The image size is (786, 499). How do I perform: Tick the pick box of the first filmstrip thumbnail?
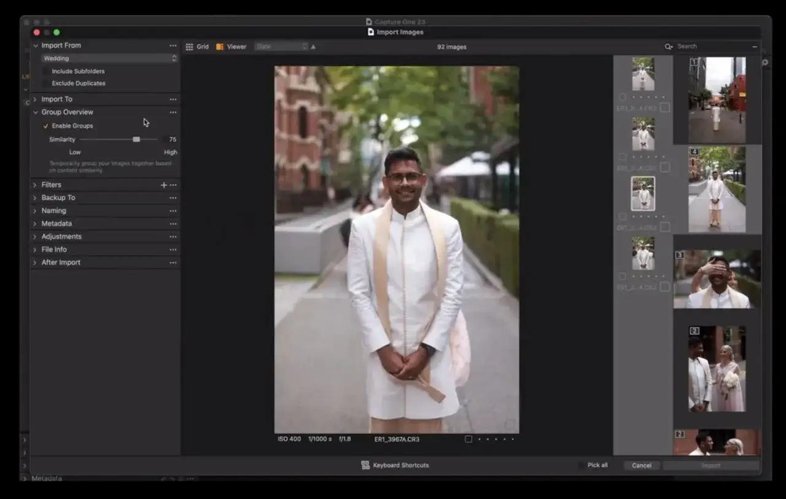[x=665, y=108]
